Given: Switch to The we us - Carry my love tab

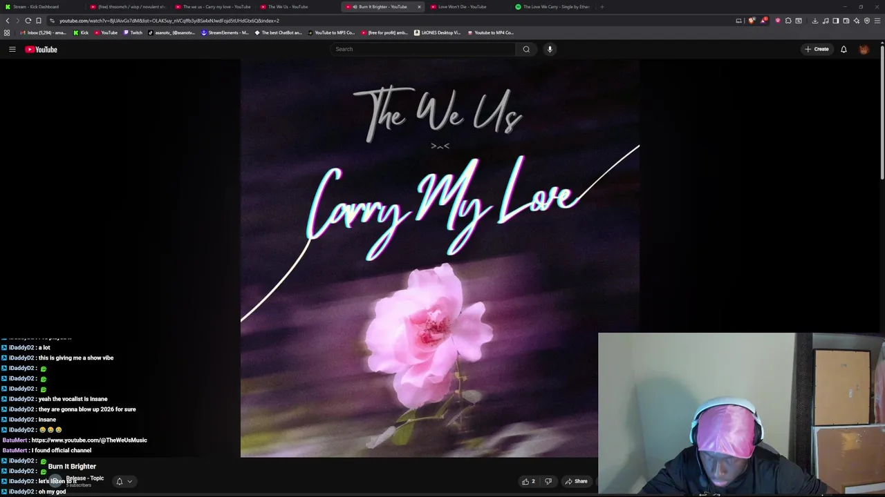Looking at the screenshot, I should 212,7.
